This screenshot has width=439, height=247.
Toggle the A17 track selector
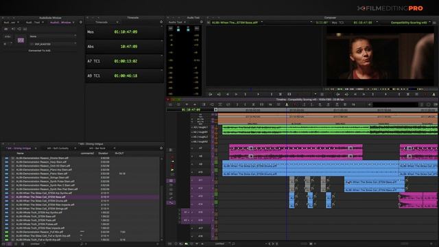click(x=200, y=228)
